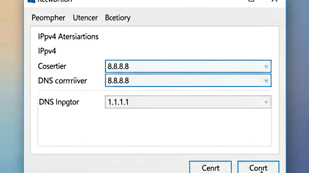Expand the DNS Inpgtor dropdown arrow
Viewport: 309px width, 173px height.
266,103
